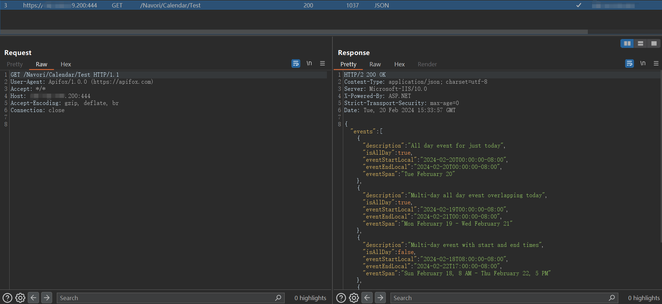The width and height of the screenshot is (662, 304).
Task: Click the Response body vertical scrollbar
Action: (x=661, y=156)
